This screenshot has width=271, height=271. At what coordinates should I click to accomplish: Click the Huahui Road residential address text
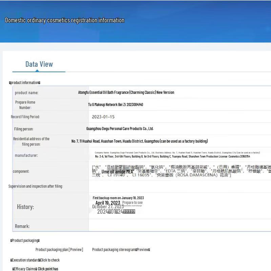click(140, 141)
